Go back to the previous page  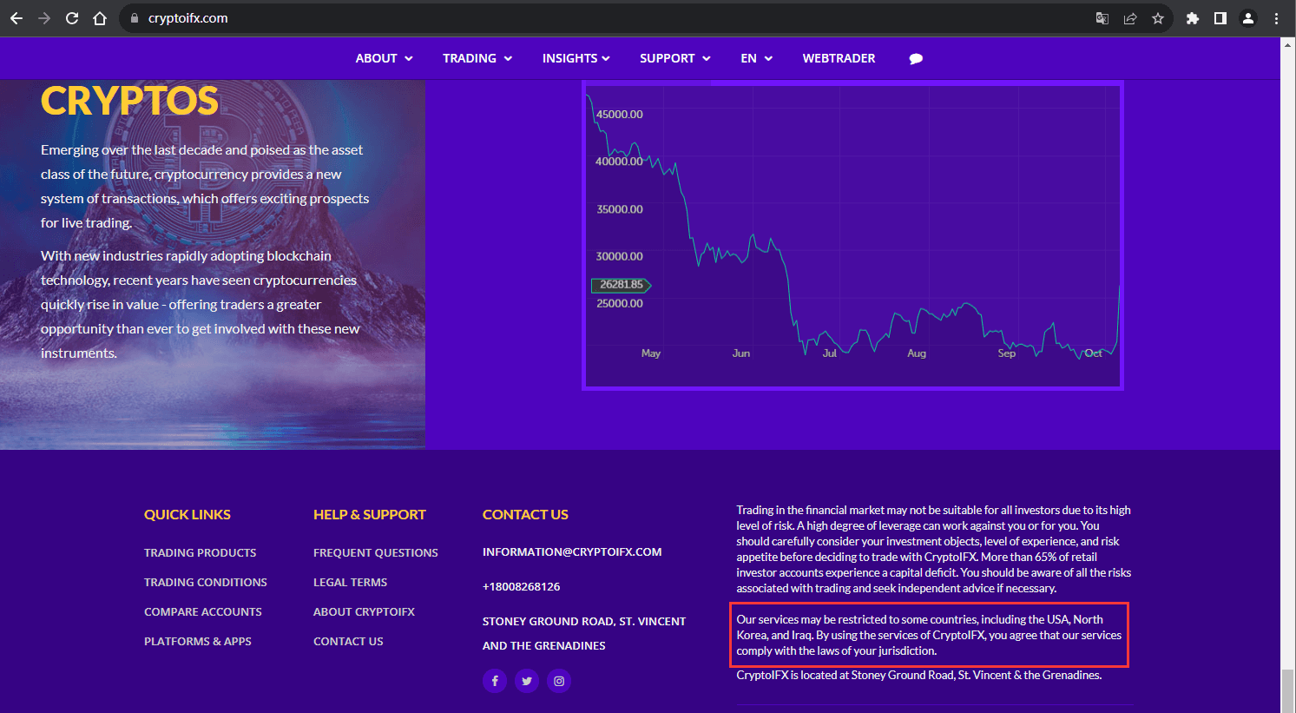(x=16, y=18)
